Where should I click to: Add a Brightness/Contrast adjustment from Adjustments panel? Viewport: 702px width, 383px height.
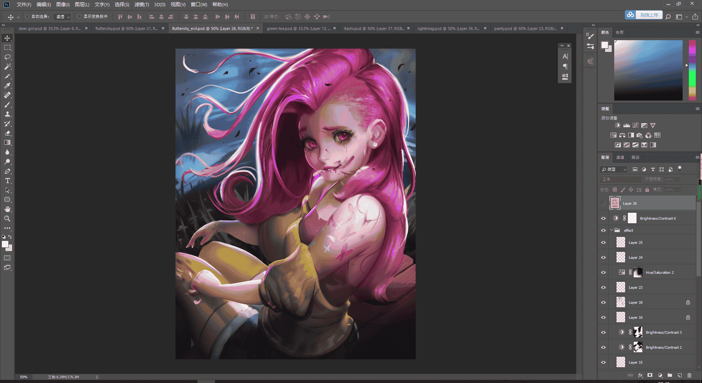(618, 125)
